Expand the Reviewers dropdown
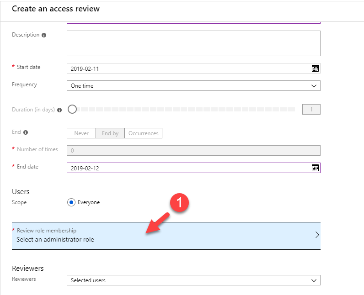This screenshot has width=364, height=295. coord(193,280)
